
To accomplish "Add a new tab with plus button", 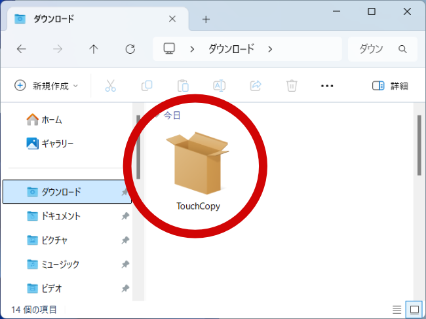I will [206, 19].
